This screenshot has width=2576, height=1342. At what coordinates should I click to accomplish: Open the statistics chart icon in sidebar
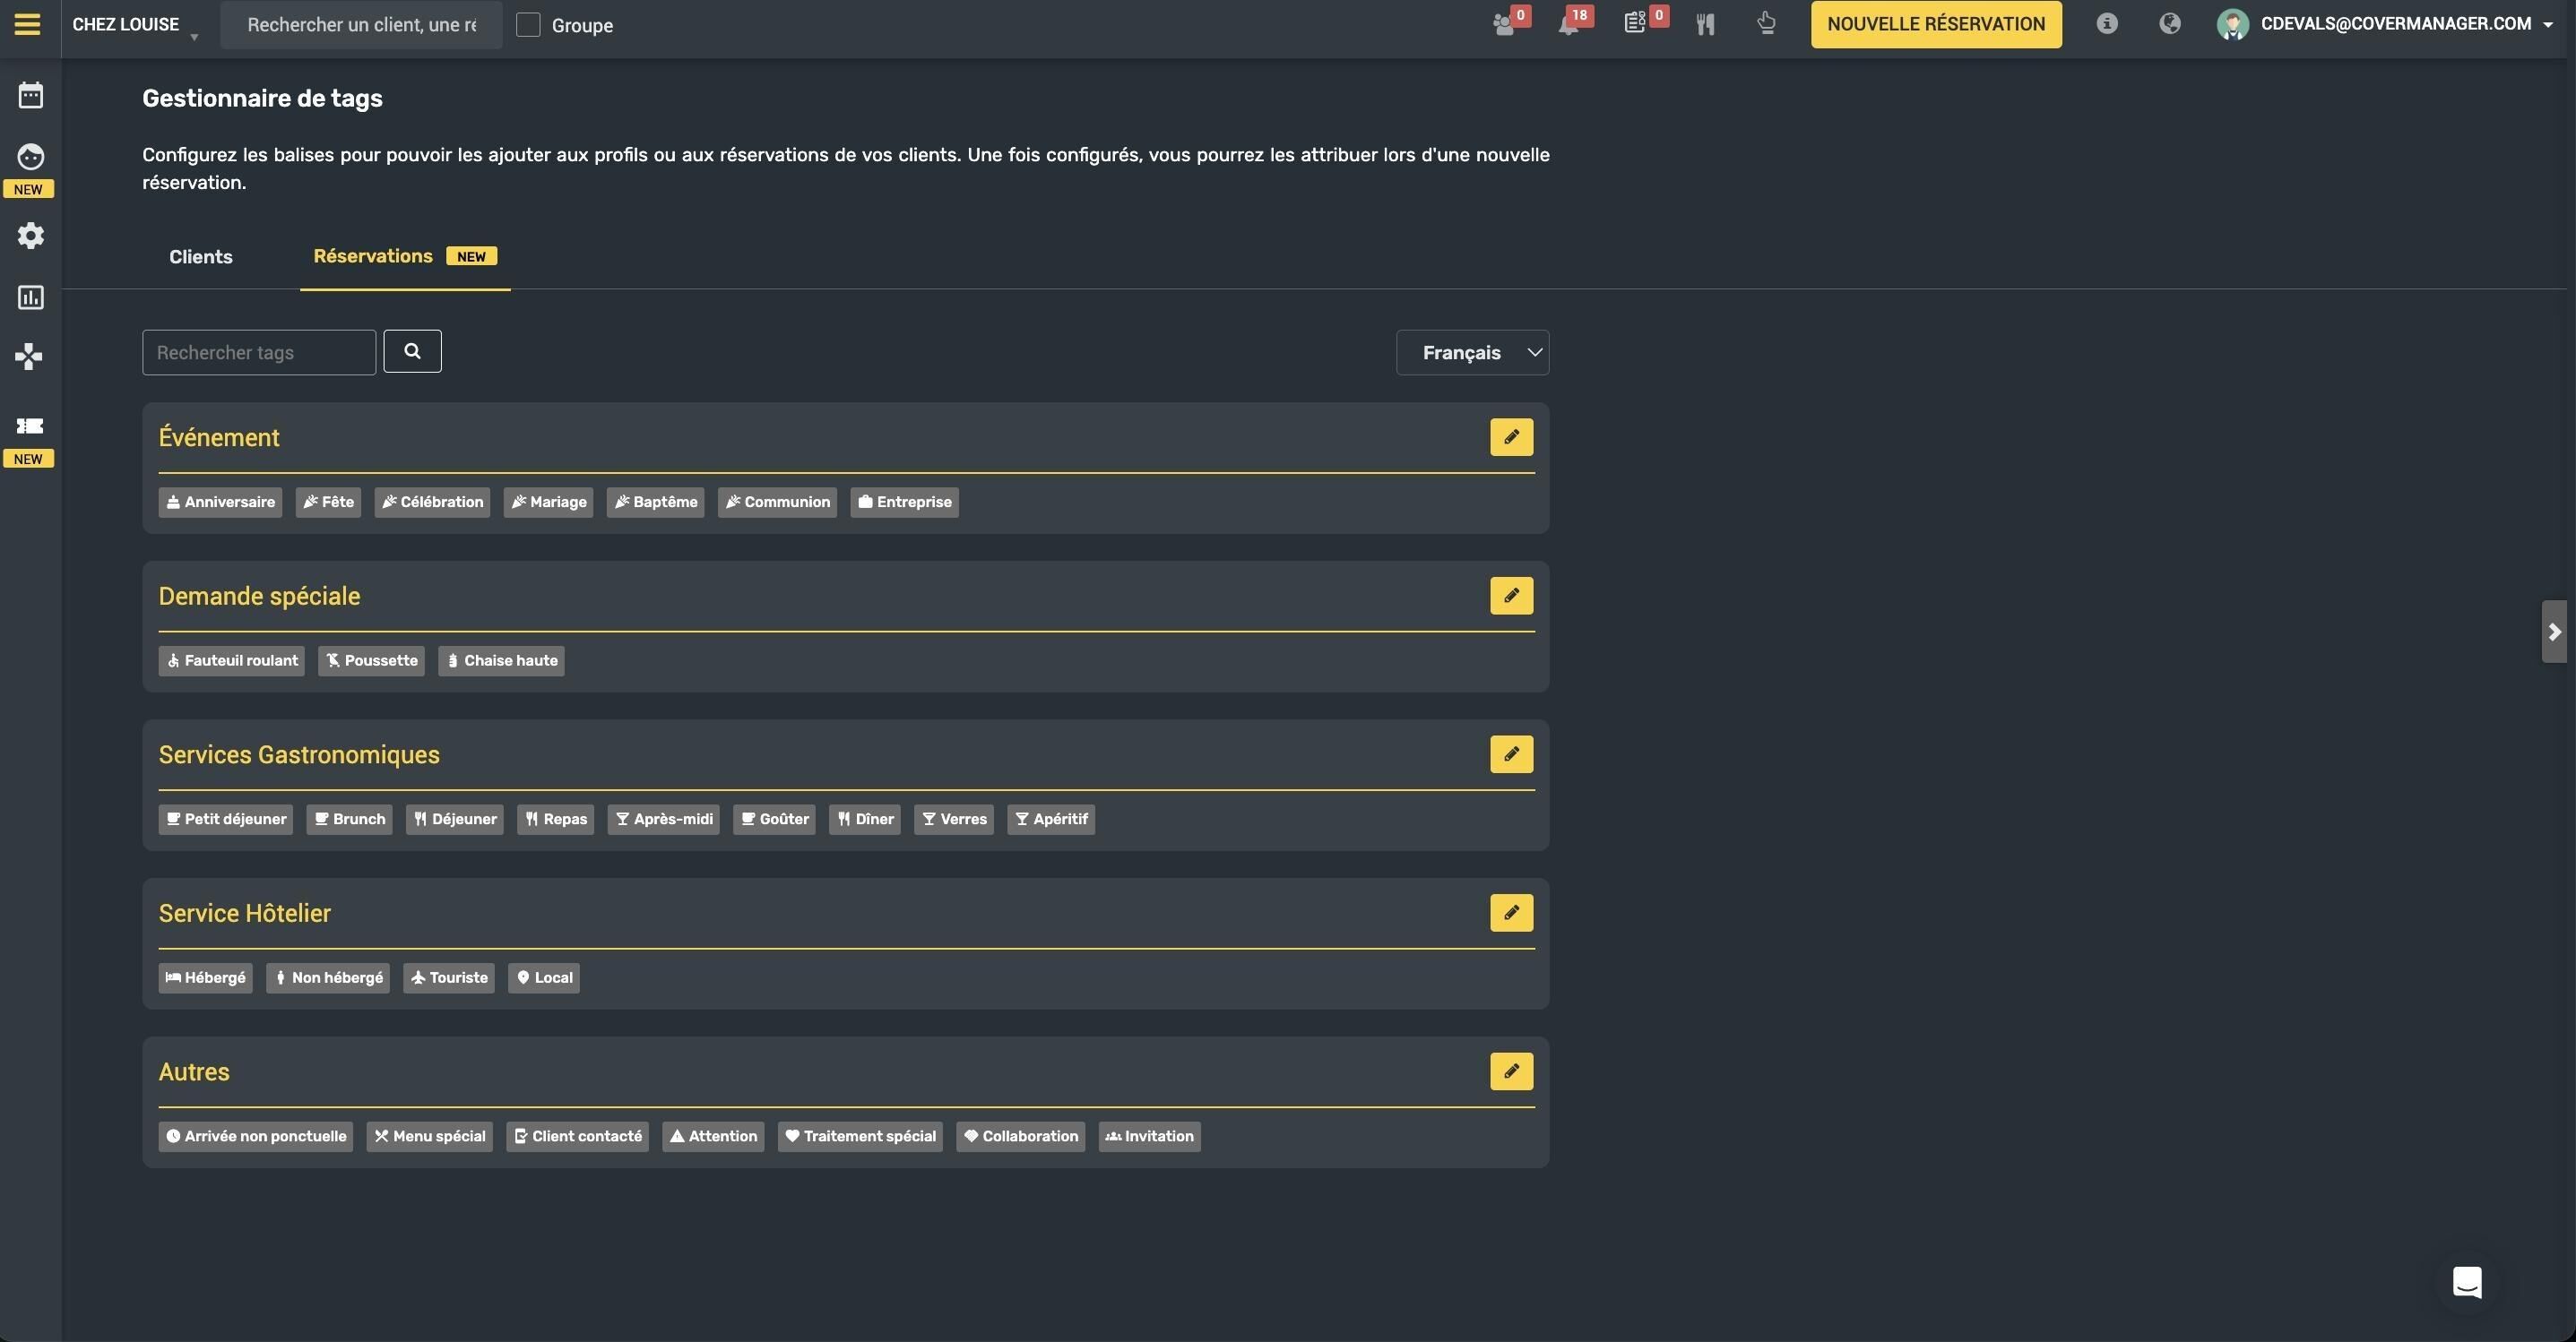31,297
